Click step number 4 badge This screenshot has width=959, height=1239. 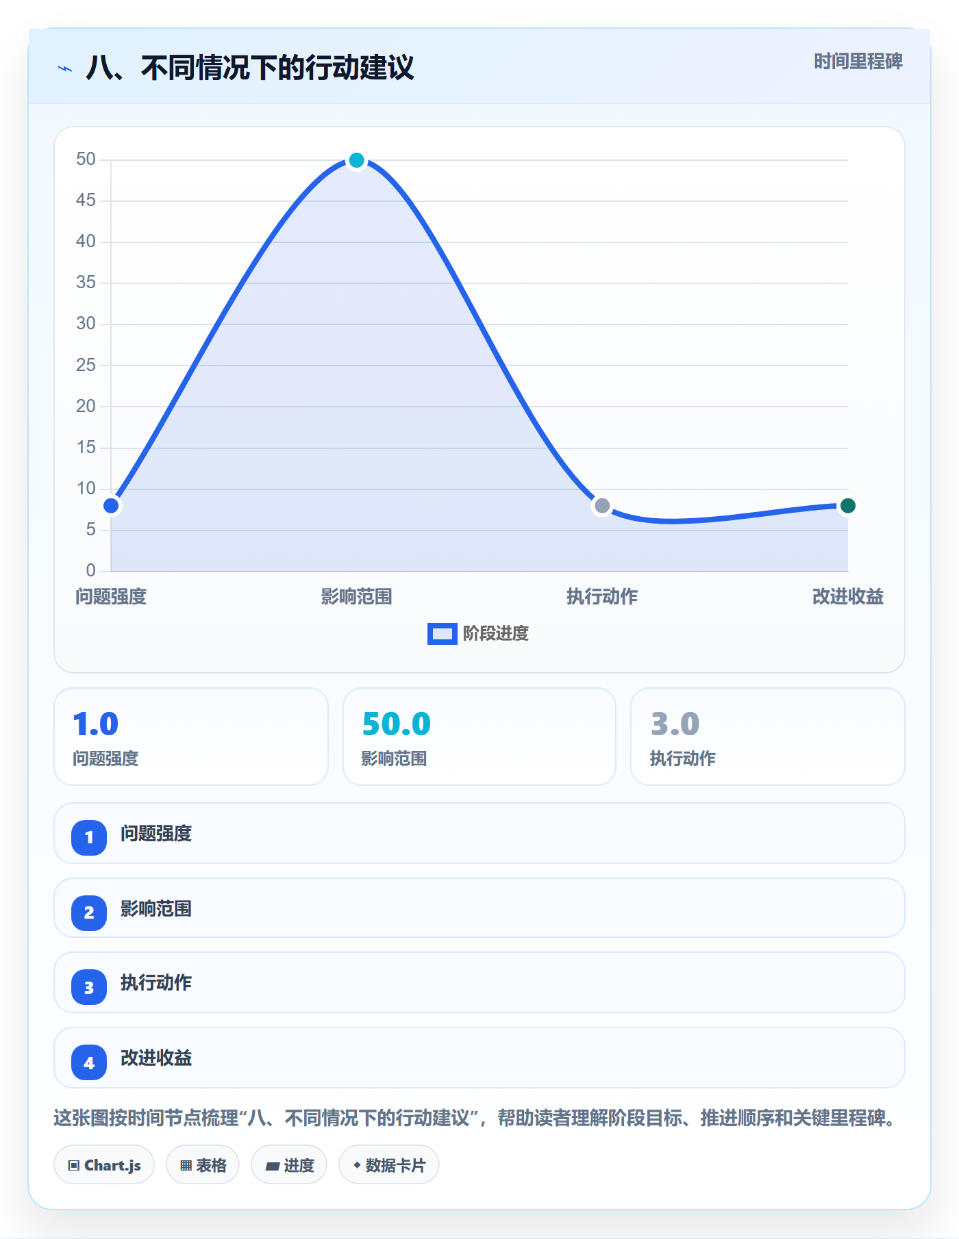[x=89, y=1062]
